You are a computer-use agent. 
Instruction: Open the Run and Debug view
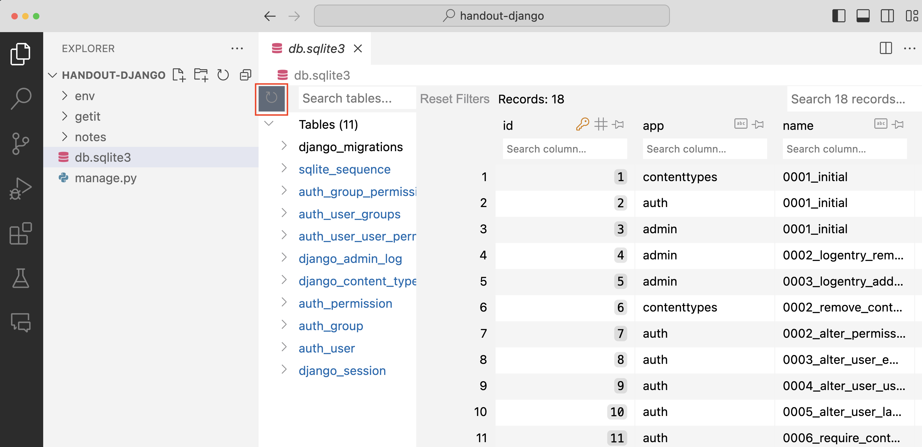click(21, 188)
